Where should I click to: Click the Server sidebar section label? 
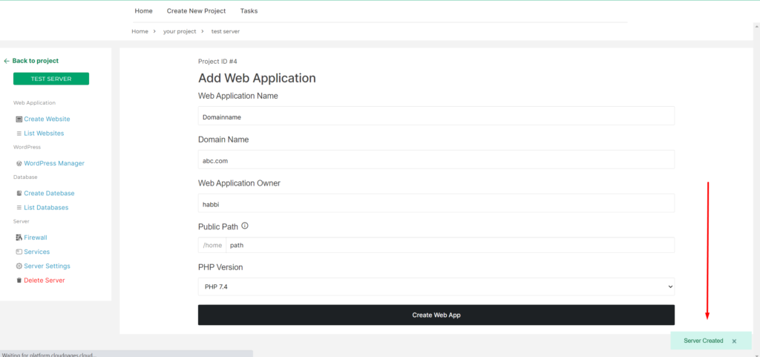(x=22, y=221)
